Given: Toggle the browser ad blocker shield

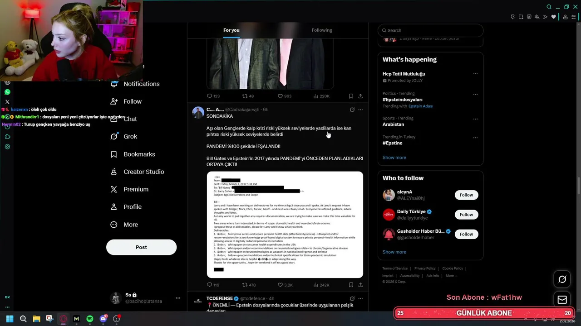Looking at the screenshot, I should [x=529, y=17].
